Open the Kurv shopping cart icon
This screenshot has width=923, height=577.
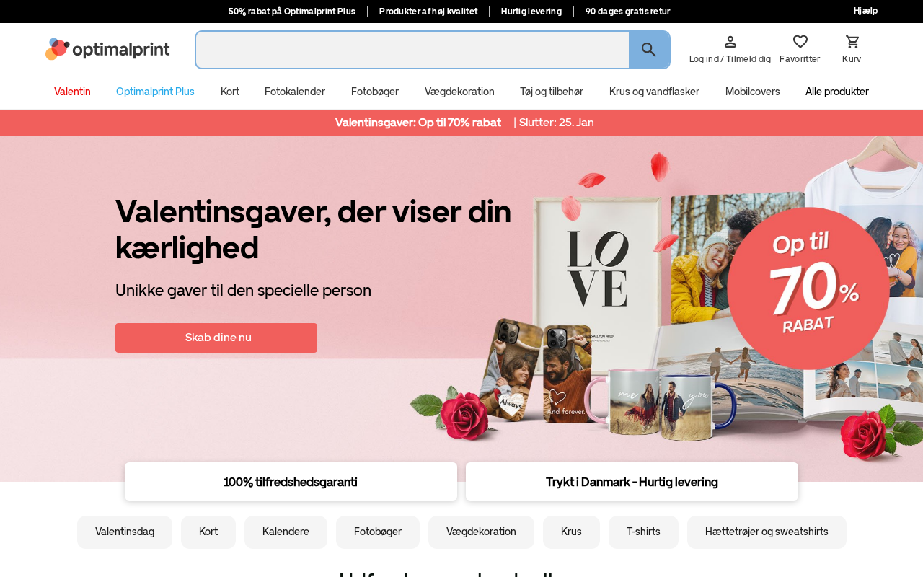(852, 42)
